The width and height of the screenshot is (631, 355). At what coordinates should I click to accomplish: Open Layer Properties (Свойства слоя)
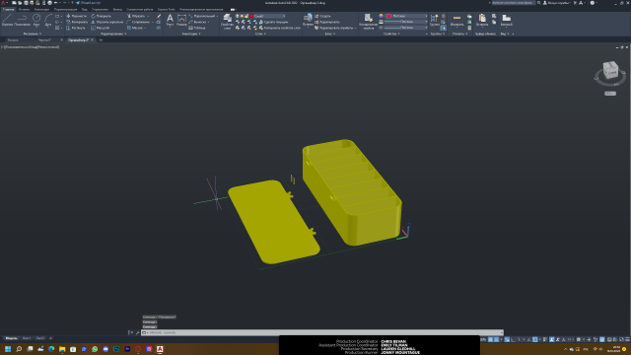pyautogui.click(x=227, y=22)
